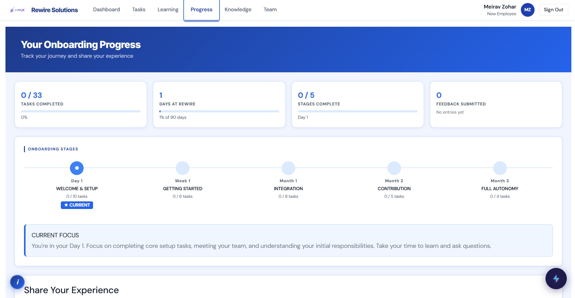Click the Feedback Submitted card
The image size is (575, 298).
coord(496,104)
